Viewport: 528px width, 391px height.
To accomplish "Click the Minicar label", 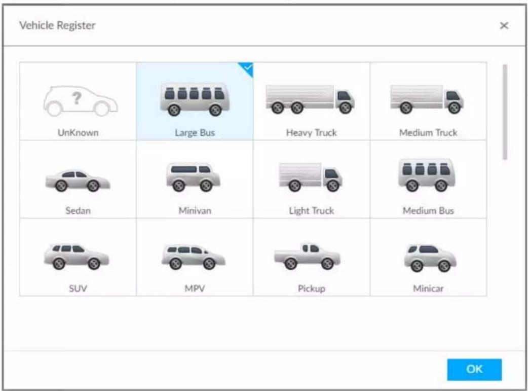I will click(428, 289).
